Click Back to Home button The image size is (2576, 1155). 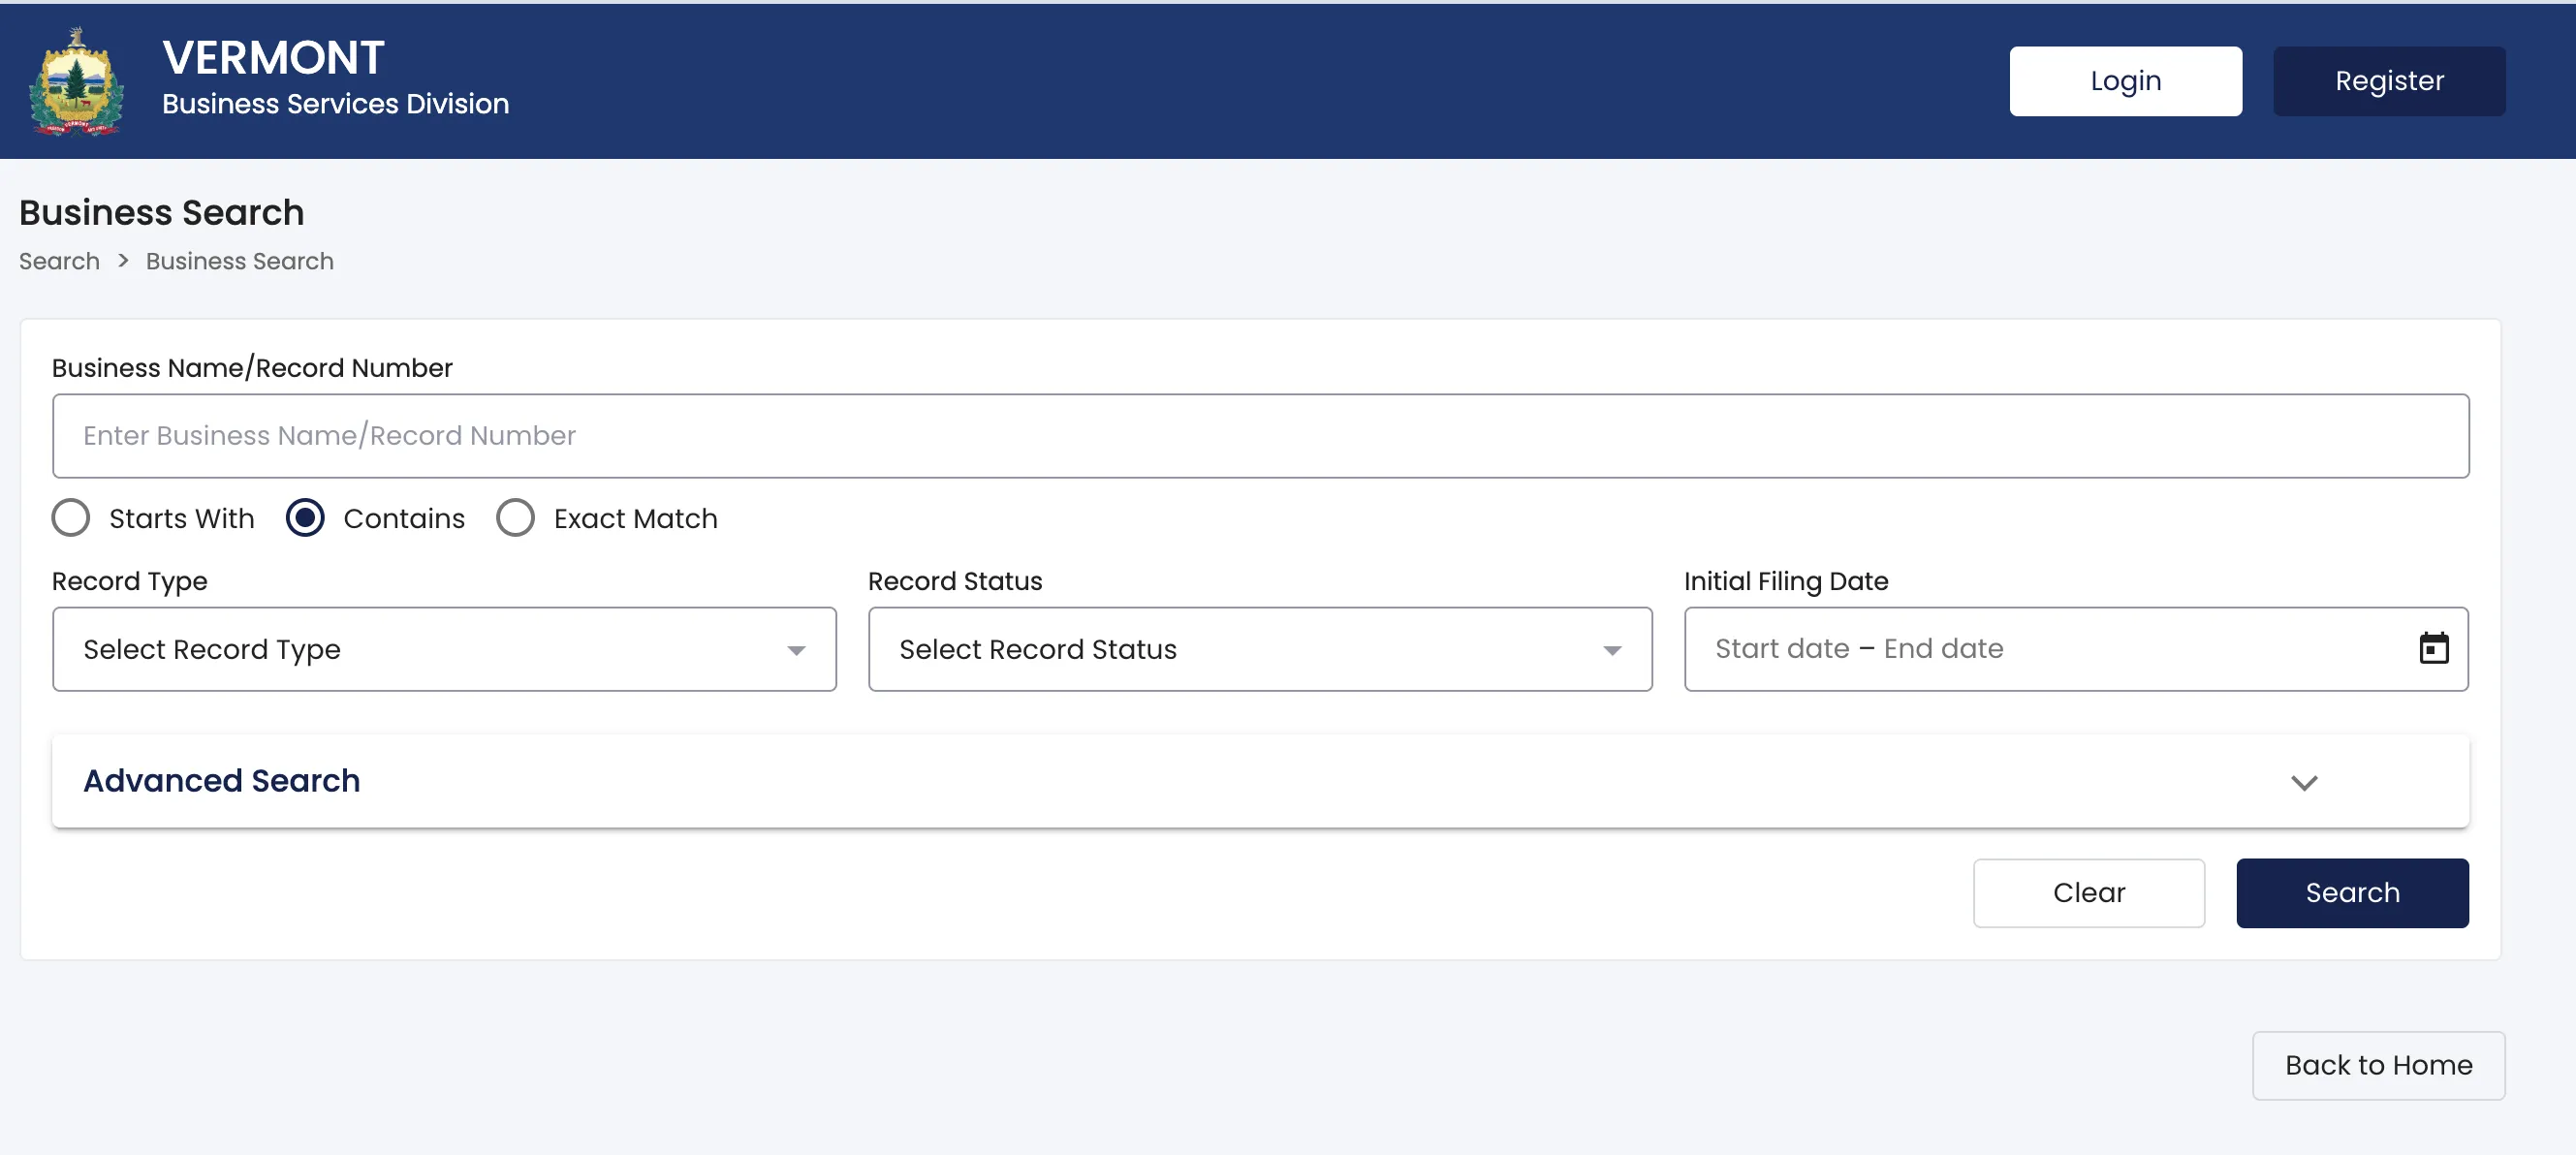tap(2378, 1065)
